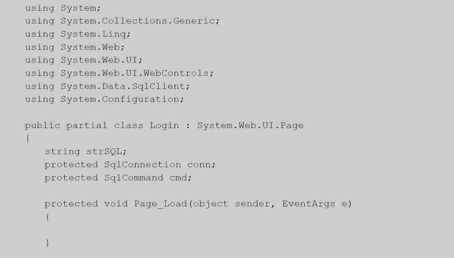Click the 'partial' keyword

coord(87,126)
